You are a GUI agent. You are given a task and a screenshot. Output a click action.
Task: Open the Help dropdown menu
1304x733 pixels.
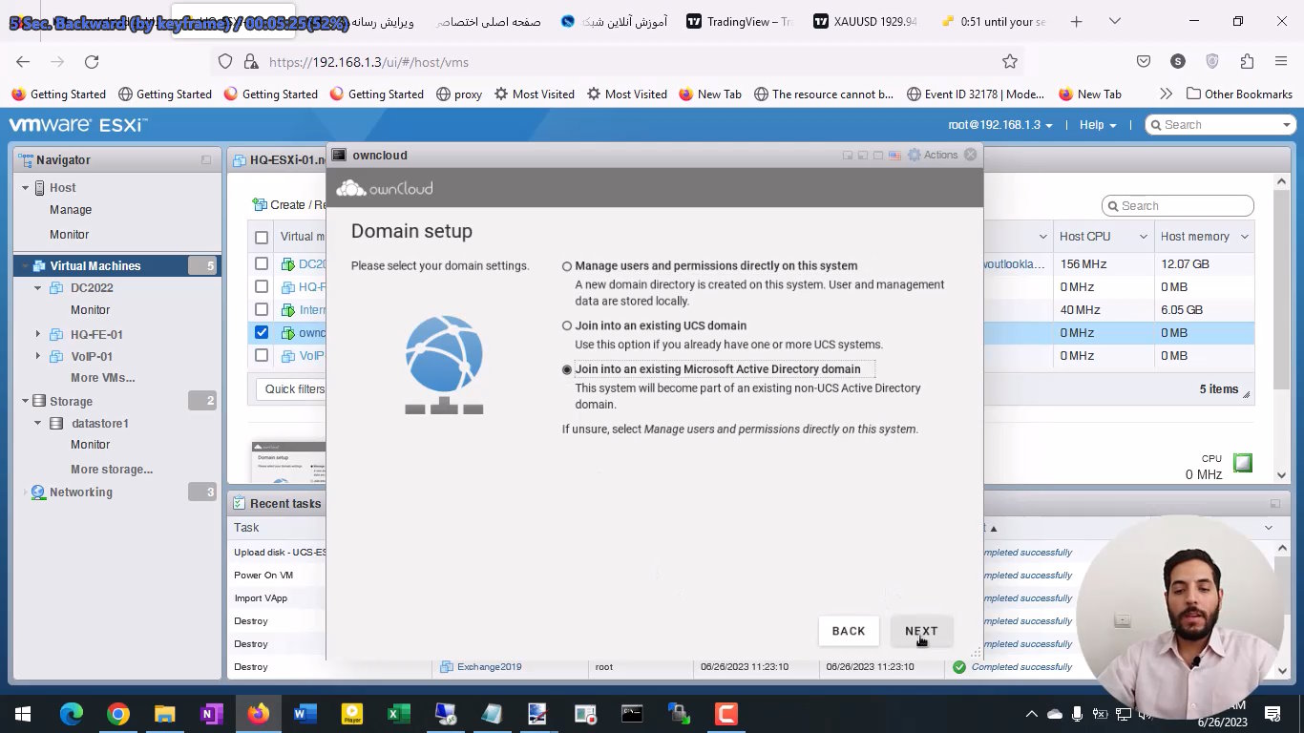pos(1098,125)
